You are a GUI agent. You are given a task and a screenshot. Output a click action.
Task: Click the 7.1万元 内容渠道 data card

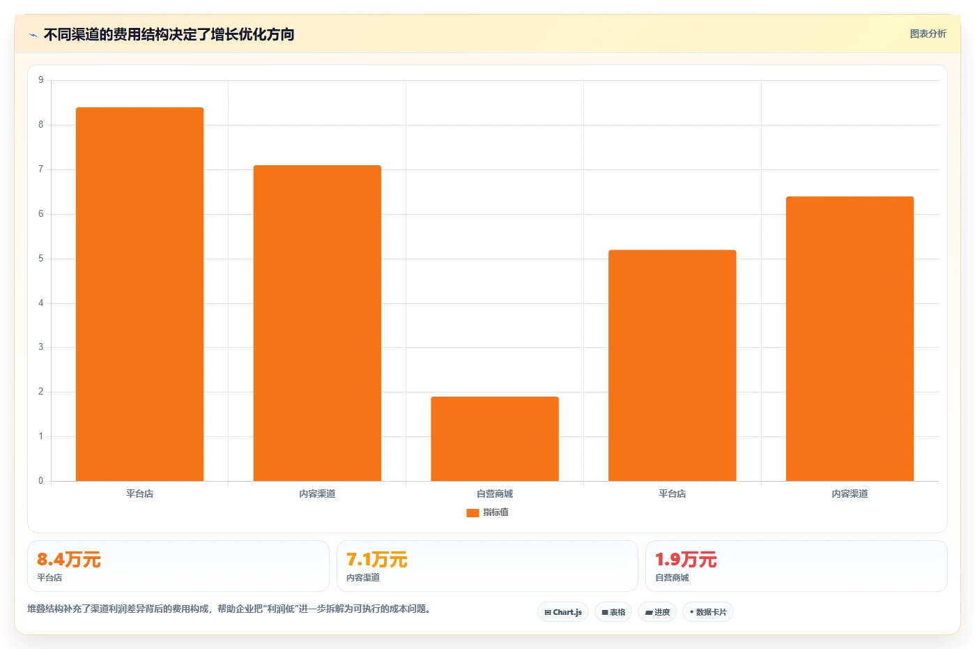click(x=487, y=566)
